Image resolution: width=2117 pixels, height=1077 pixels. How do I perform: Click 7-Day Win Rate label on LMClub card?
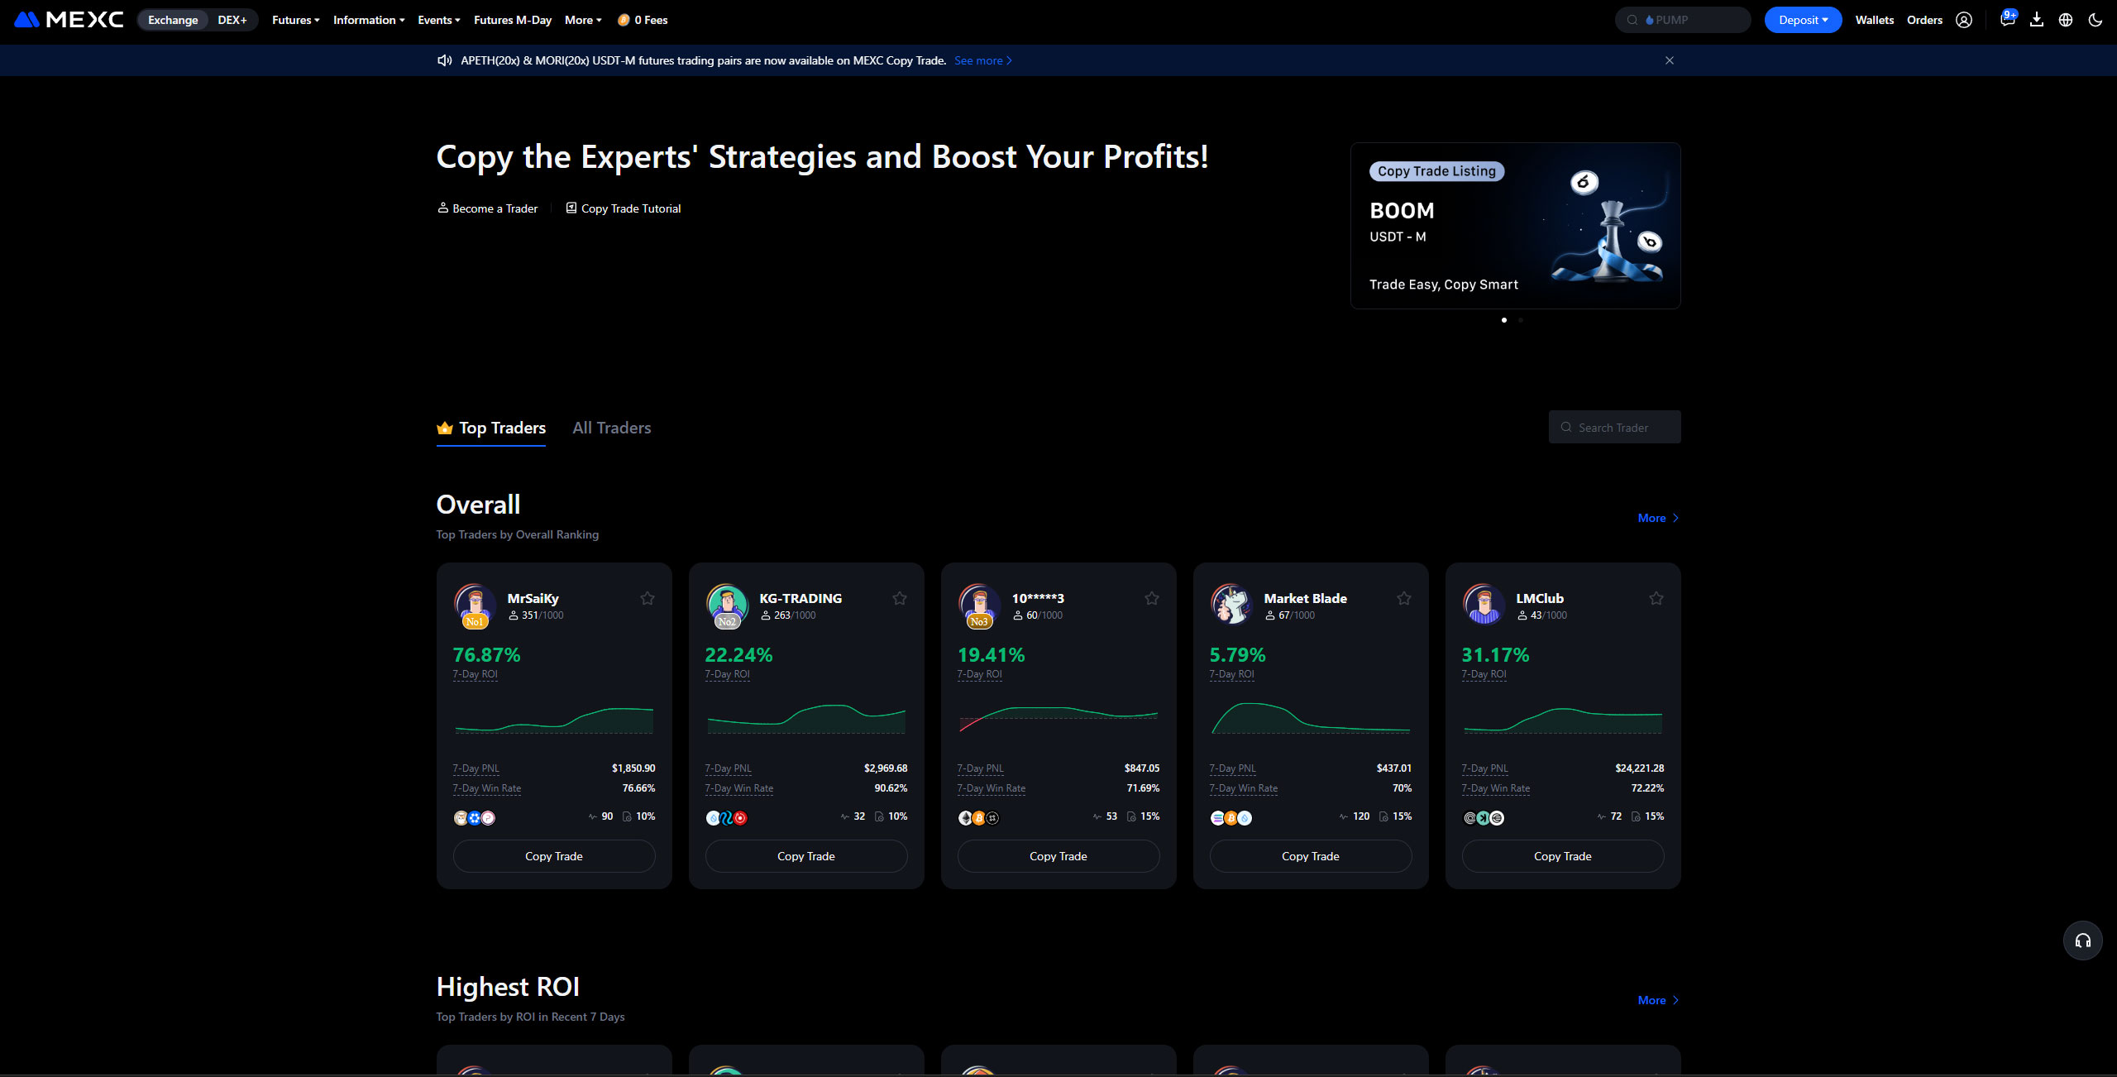click(1495, 788)
